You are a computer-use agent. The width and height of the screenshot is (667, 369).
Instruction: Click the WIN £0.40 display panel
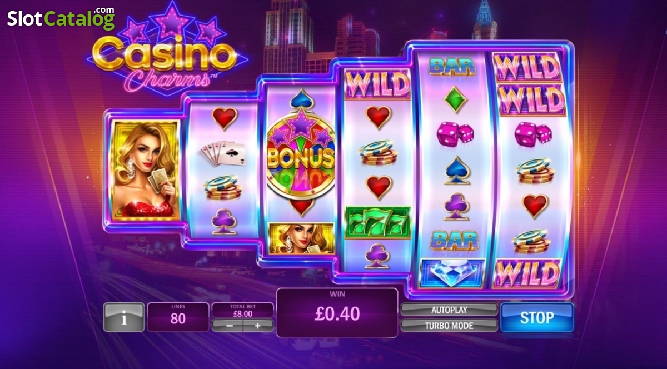tap(337, 312)
